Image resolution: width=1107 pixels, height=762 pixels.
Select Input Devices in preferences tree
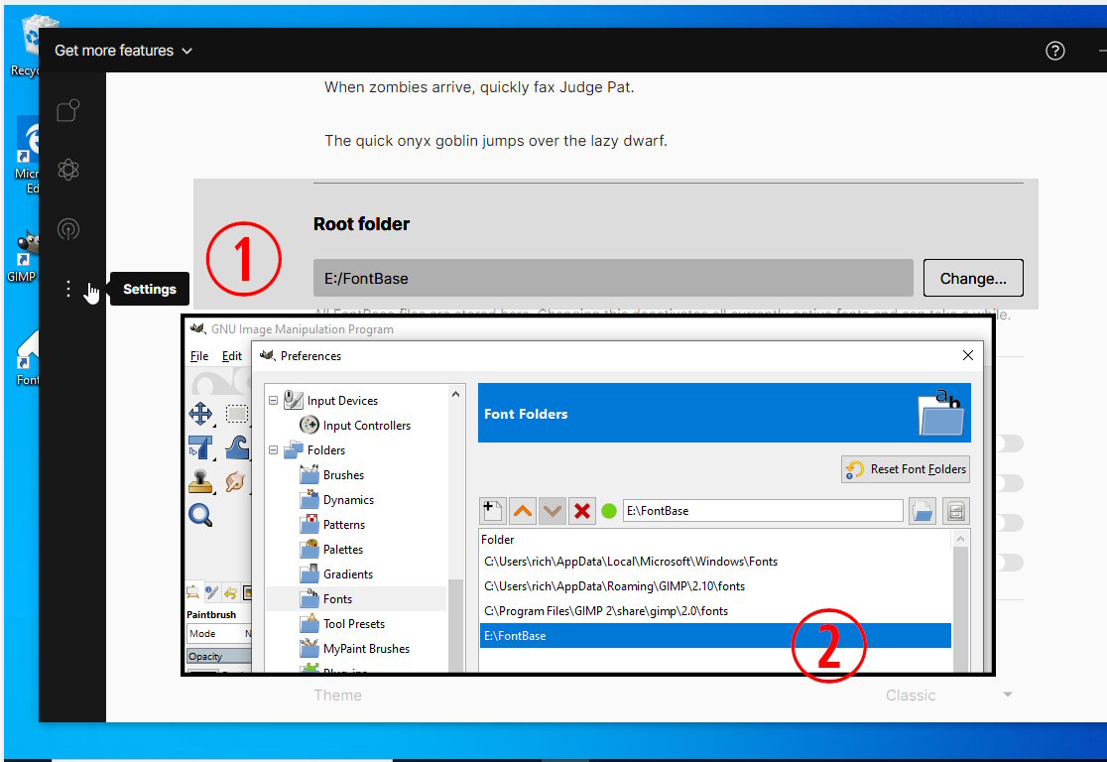[342, 401]
